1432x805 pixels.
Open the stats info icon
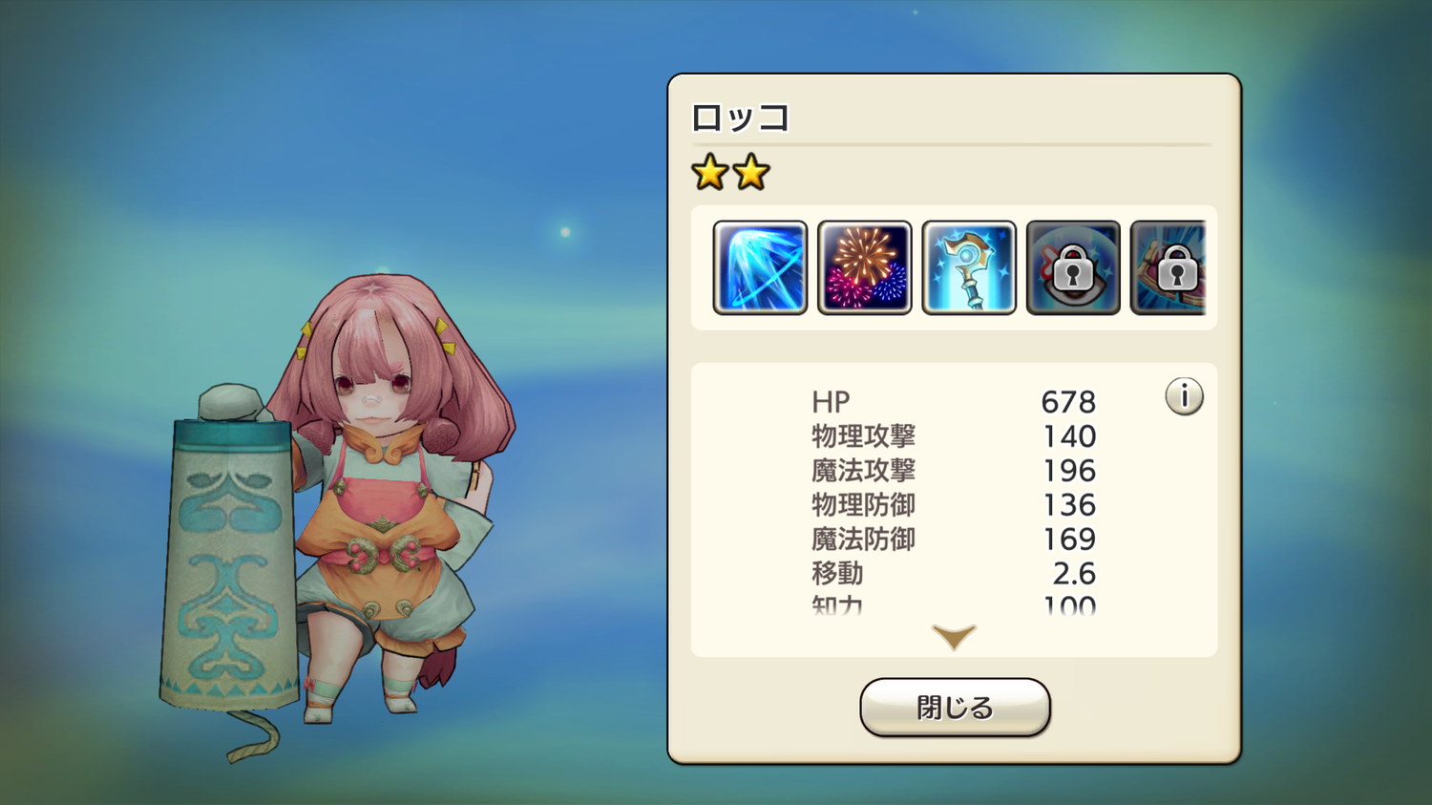click(1184, 395)
